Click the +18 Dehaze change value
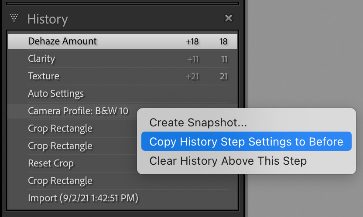Viewport: 363px width, 217px height. [x=192, y=41]
